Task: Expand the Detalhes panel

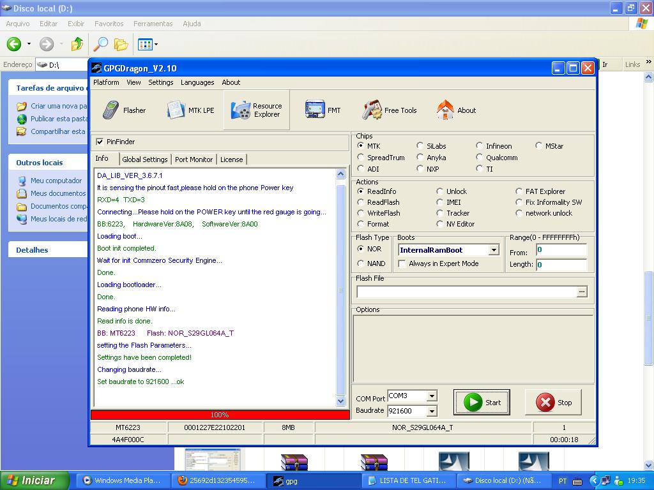Action: [x=32, y=250]
